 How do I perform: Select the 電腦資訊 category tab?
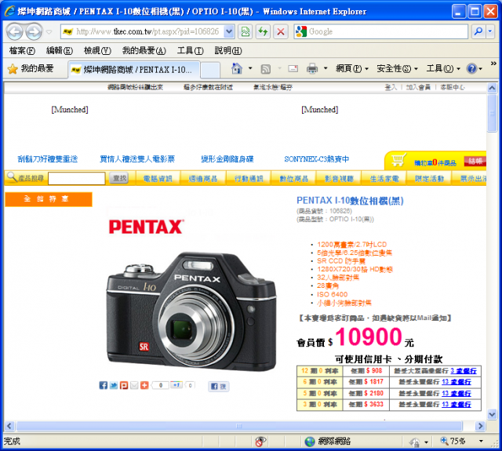coord(158,179)
